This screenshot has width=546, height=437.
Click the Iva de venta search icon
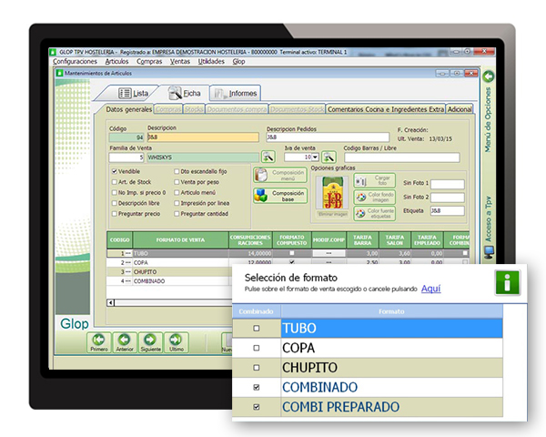329,157
